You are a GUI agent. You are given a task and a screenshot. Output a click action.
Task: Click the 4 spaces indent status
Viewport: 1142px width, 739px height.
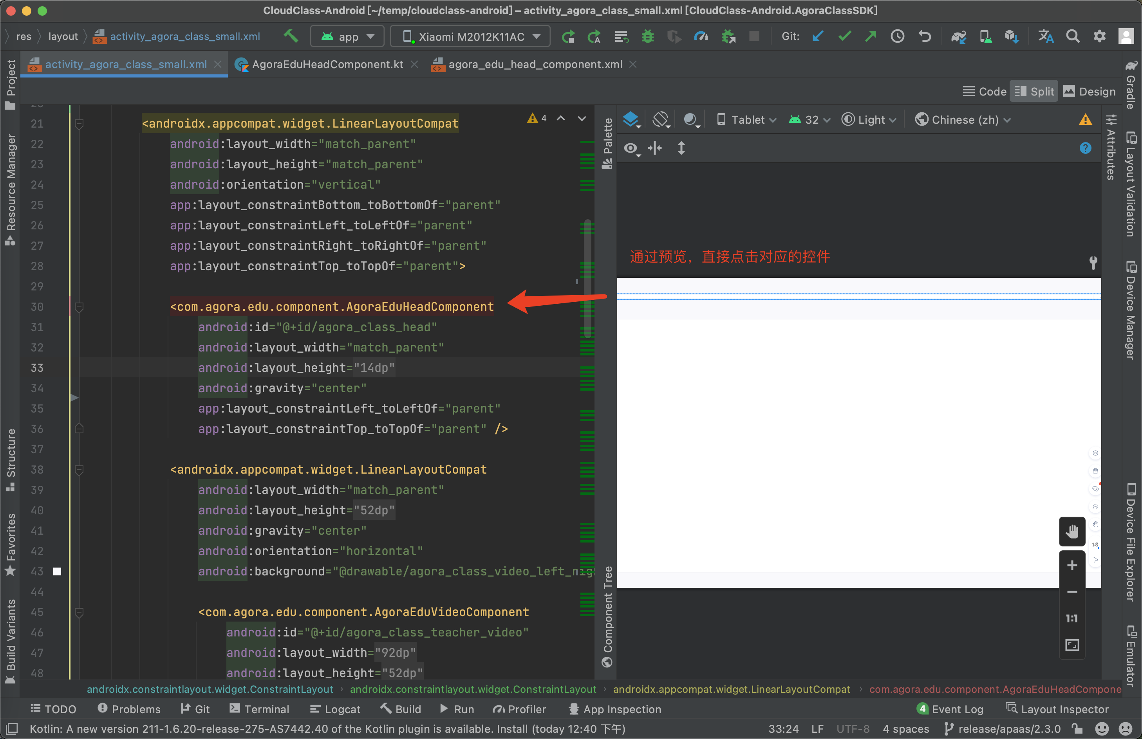click(x=905, y=729)
